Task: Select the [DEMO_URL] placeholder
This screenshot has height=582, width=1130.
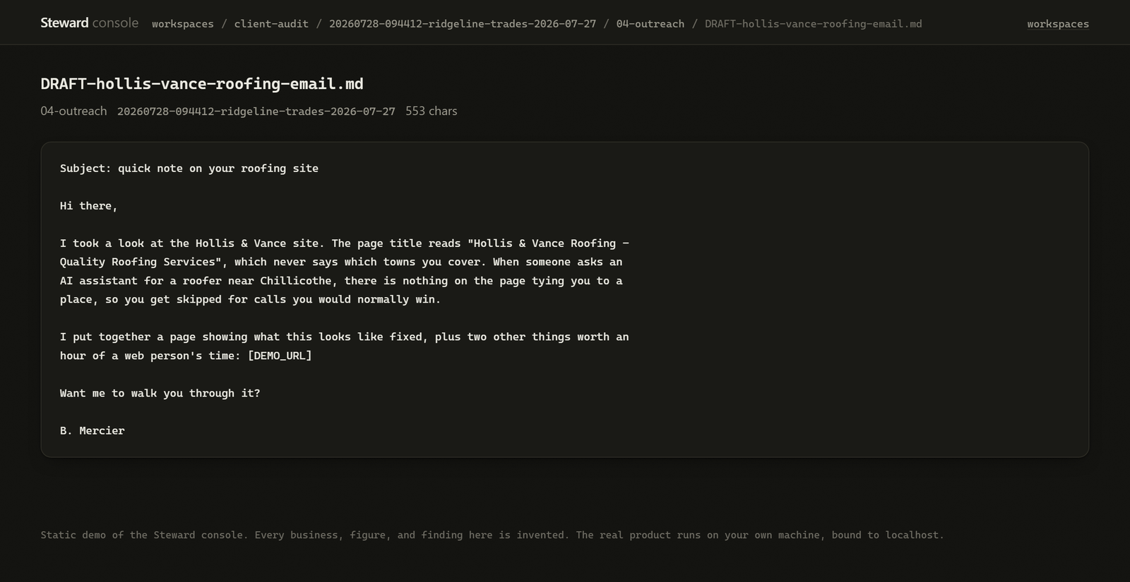Action: (x=280, y=356)
